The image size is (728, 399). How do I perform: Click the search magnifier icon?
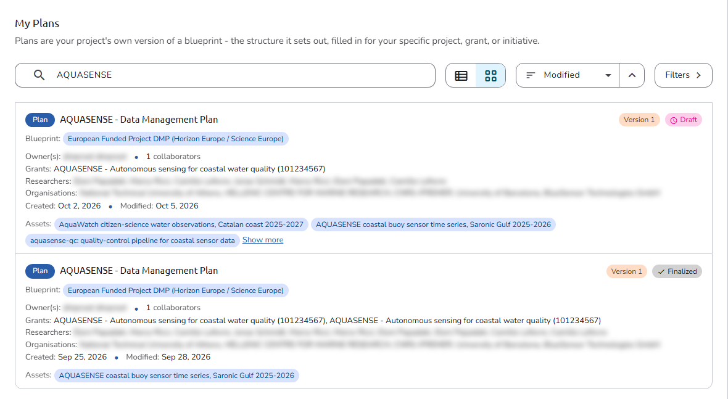[39, 75]
